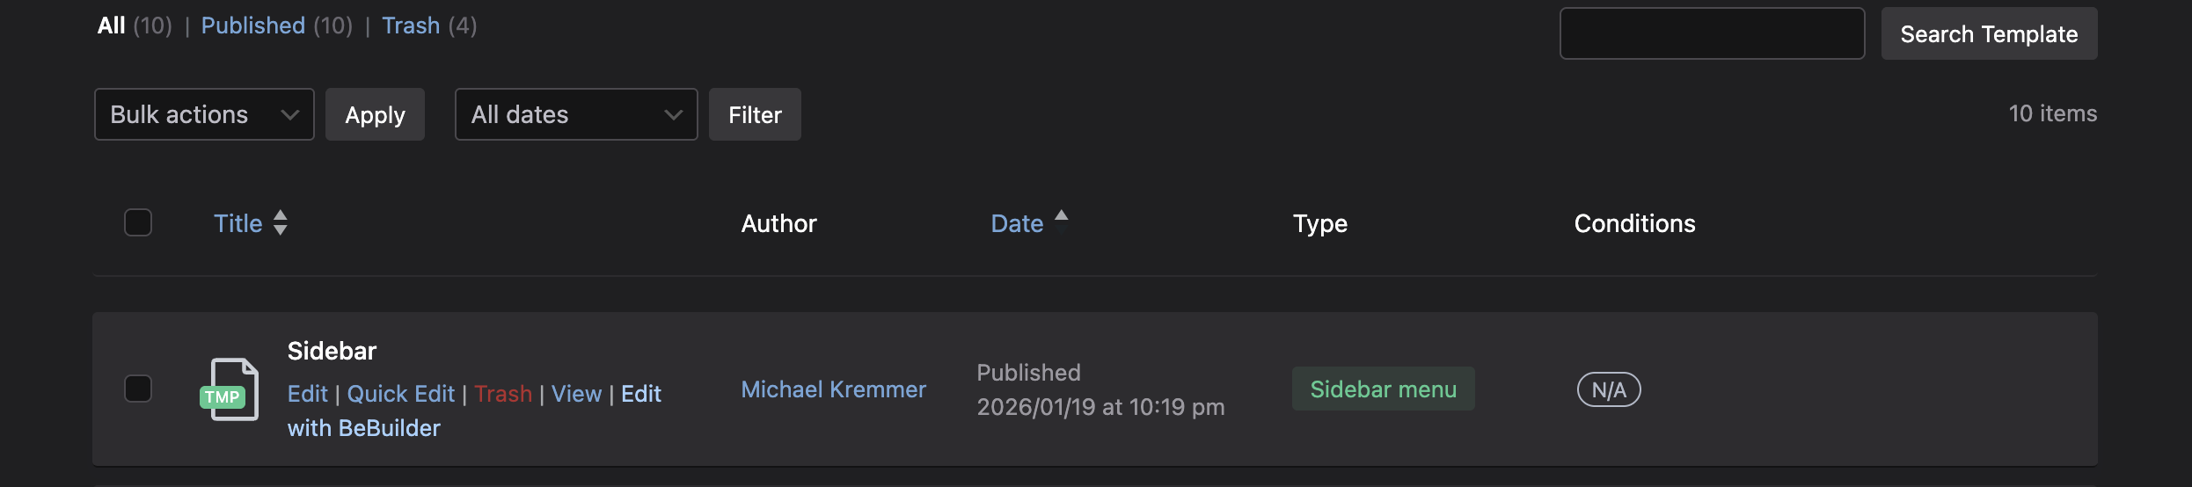Expand the All dates dropdown
Screen dimensions: 2192x487
tap(576, 114)
